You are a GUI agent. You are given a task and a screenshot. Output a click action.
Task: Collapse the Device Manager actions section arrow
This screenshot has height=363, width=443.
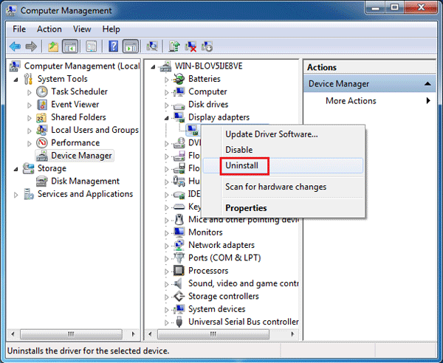[x=427, y=83]
